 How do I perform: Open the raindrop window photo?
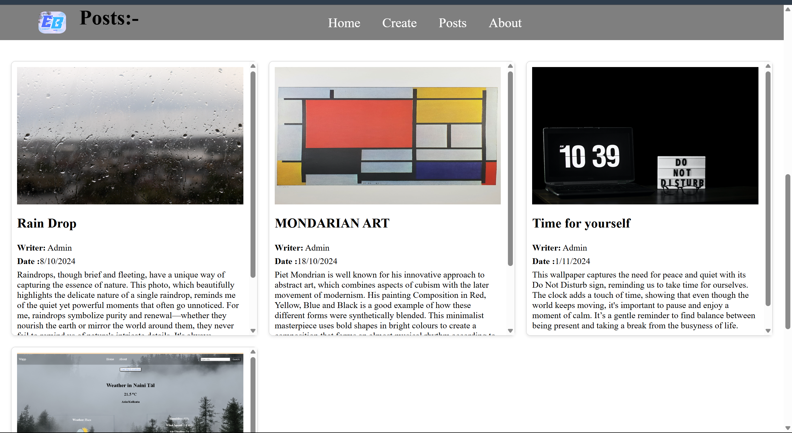tap(130, 135)
